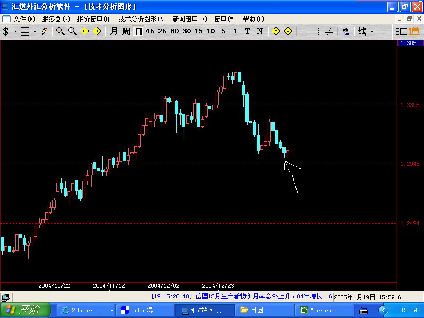Open the 日圆 folder taskbar window

[264, 310]
